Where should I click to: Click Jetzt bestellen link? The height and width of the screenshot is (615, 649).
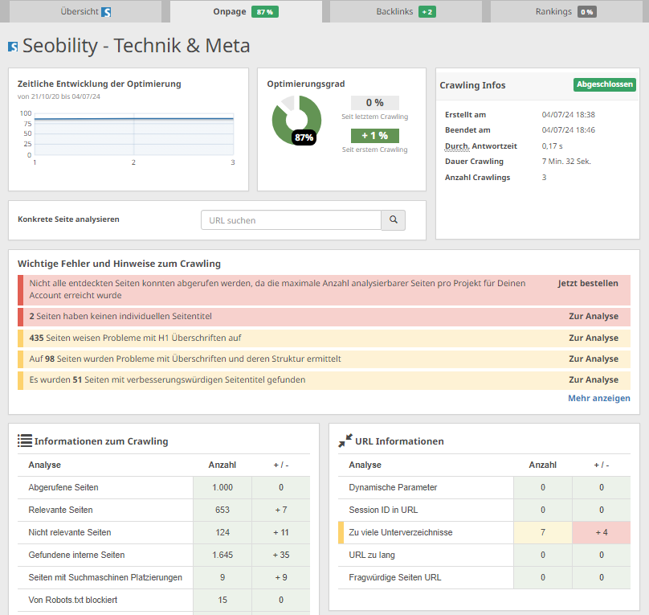click(588, 283)
